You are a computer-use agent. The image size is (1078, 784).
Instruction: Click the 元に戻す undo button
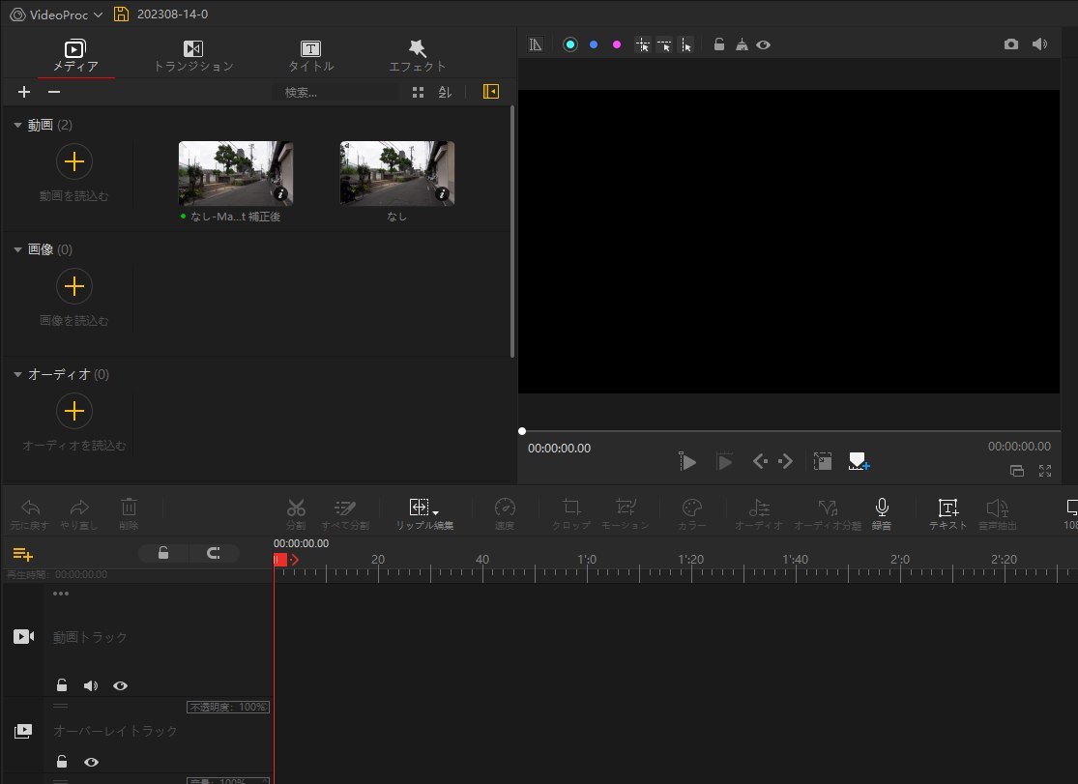coord(30,514)
